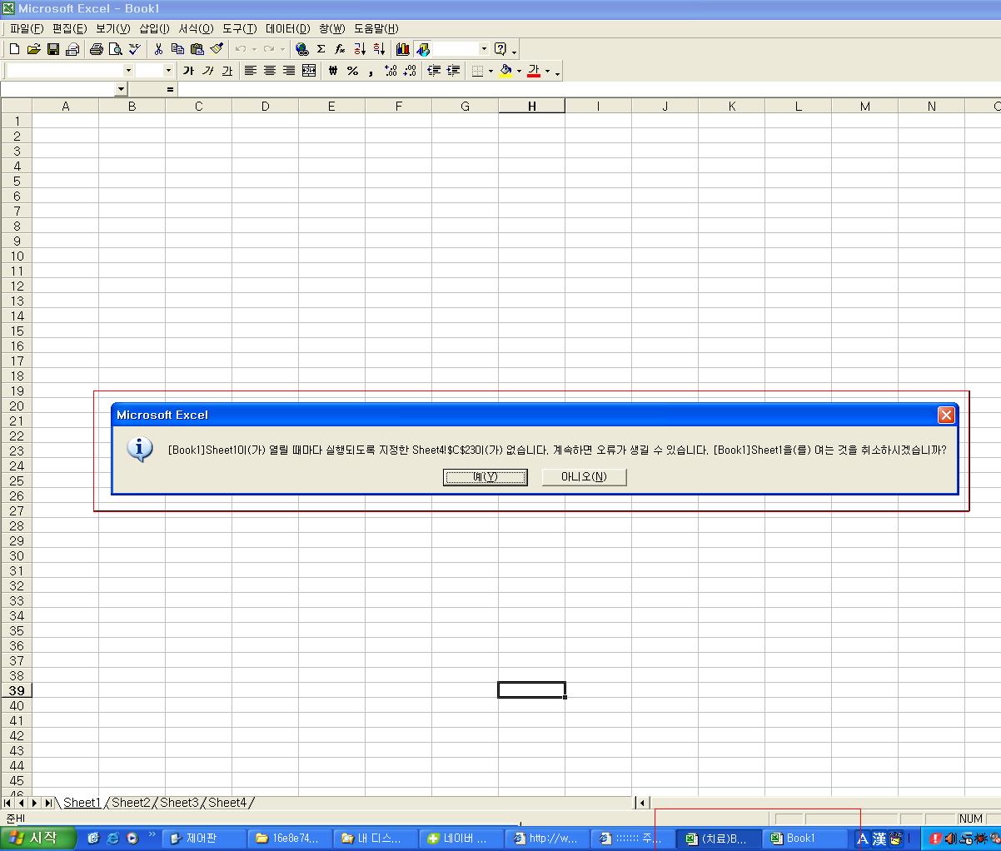Switch to the Sheet2 tab
The image size is (1001, 851).
pyautogui.click(x=132, y=803)
